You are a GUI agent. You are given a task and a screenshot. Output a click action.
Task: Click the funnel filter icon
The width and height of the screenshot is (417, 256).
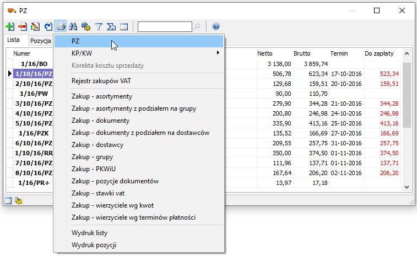(99, 26)
